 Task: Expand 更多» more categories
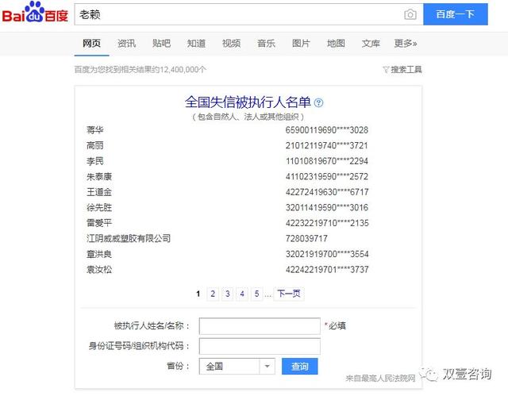coord(406,43)
